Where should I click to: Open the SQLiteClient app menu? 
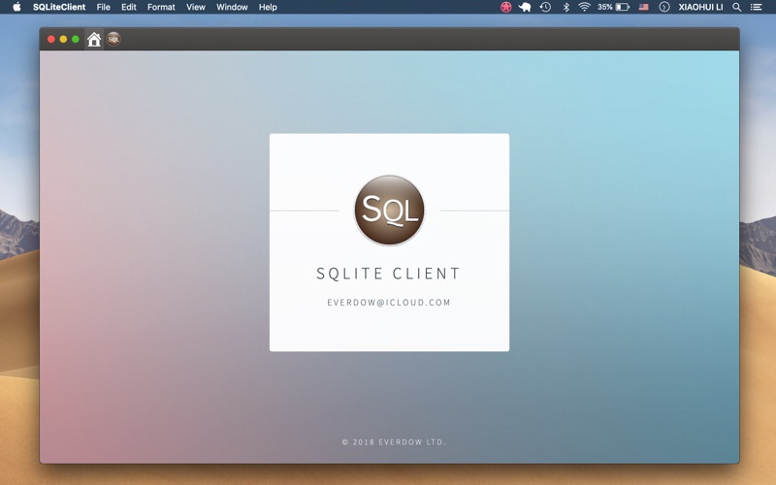pyautogui.click(x=59, y=7)
